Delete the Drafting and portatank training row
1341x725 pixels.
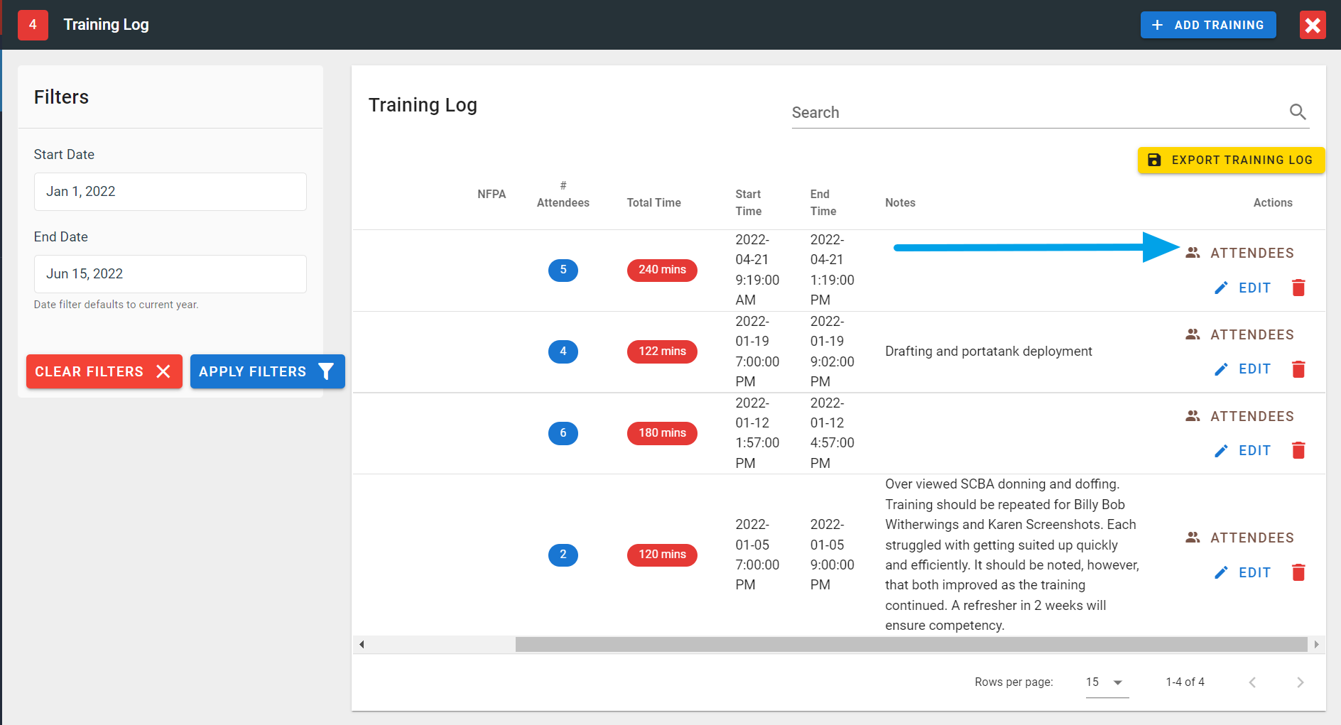(x=1298, y=369)
